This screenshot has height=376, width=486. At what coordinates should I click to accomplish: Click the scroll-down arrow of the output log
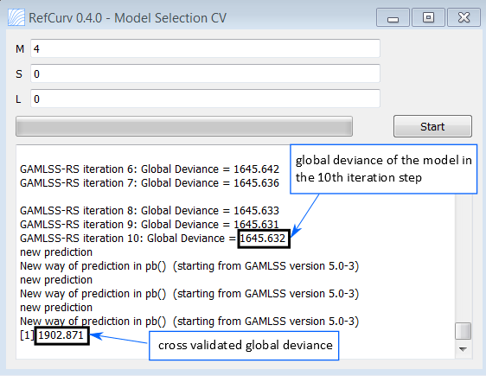[x=463, y=349]
